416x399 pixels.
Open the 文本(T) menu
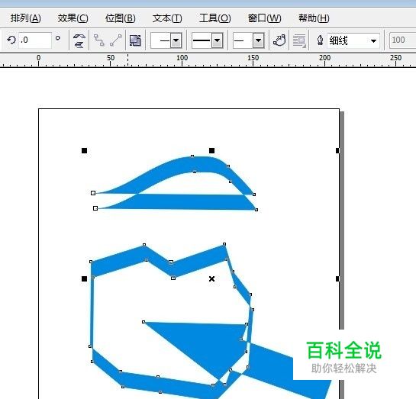167,18
